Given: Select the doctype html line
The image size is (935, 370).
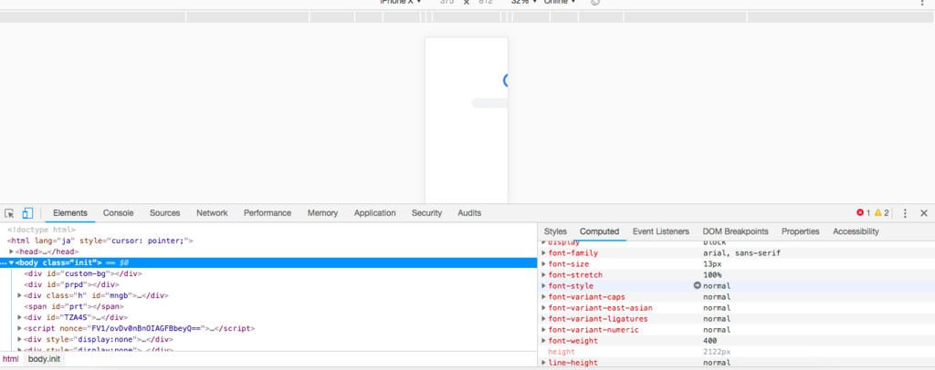Looking at the screenshot, I should 41,230.
